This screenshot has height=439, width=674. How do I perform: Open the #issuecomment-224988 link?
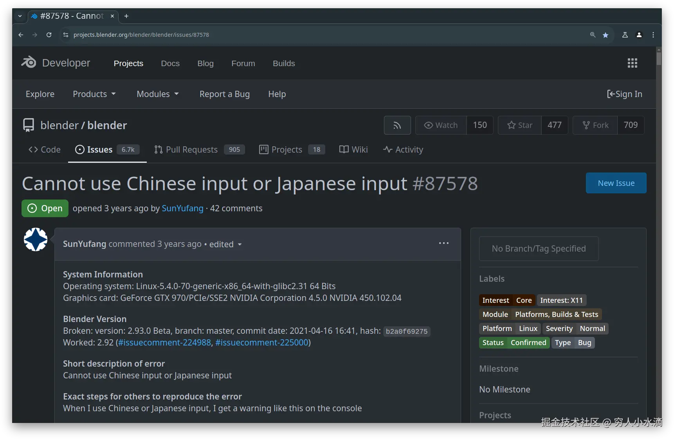click(164, 342)
